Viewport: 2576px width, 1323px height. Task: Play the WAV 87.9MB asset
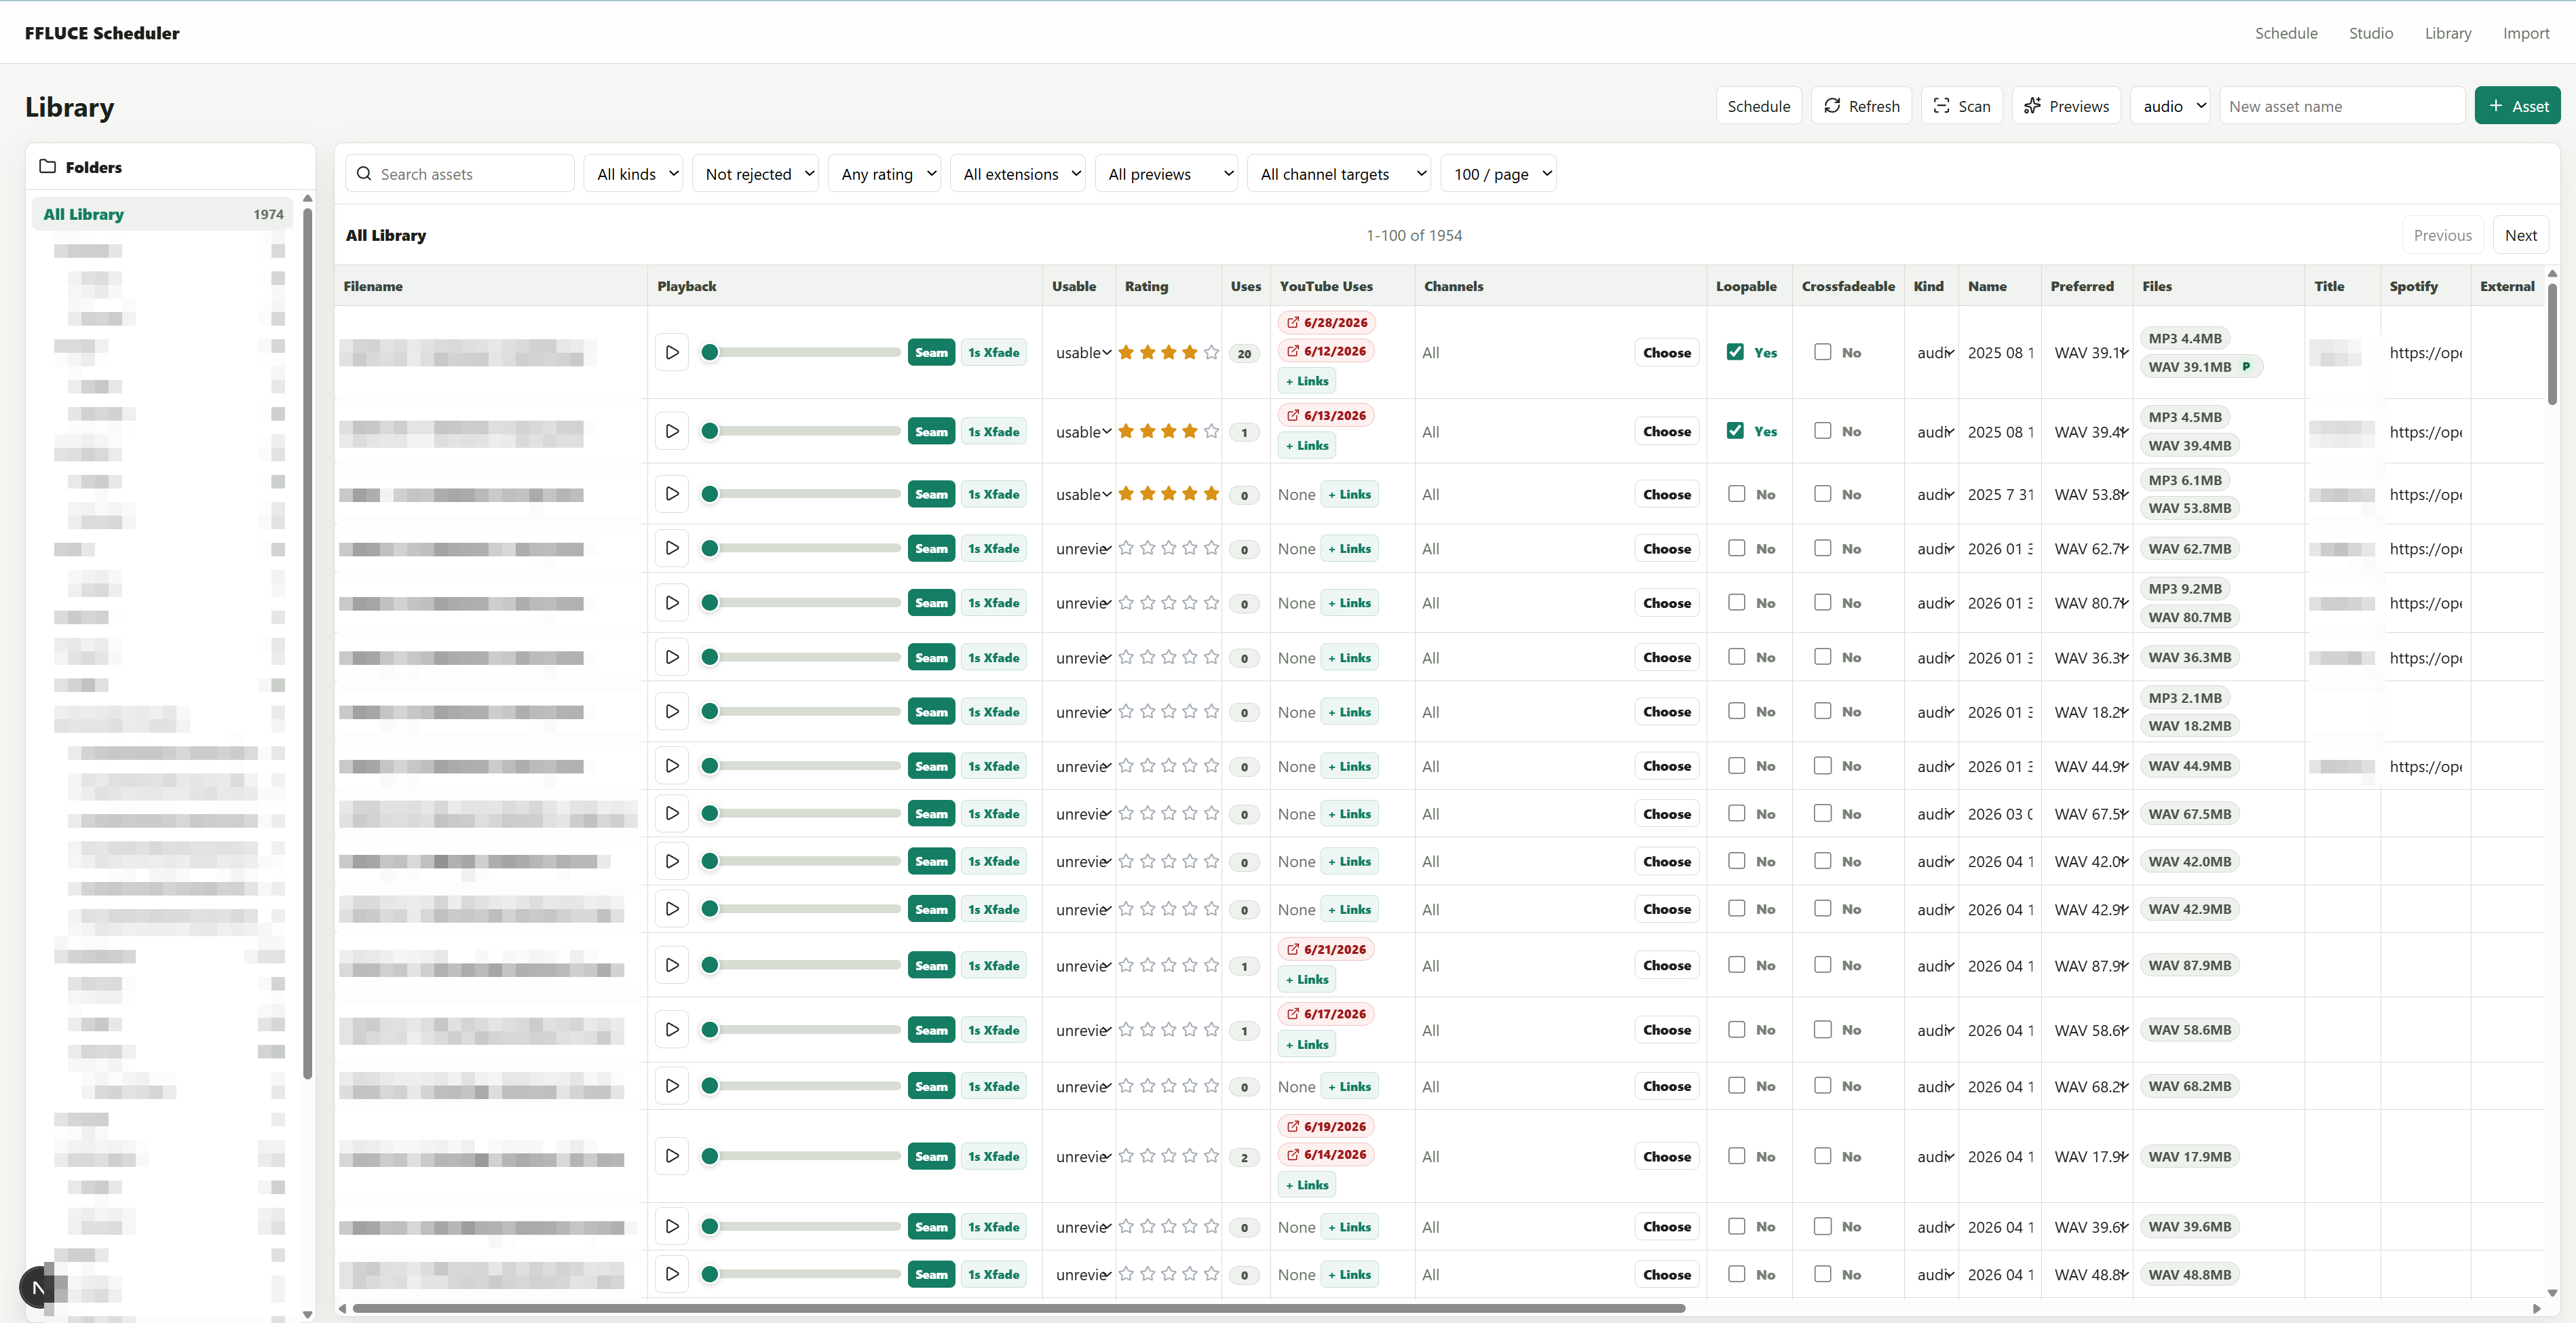[672, 965]
